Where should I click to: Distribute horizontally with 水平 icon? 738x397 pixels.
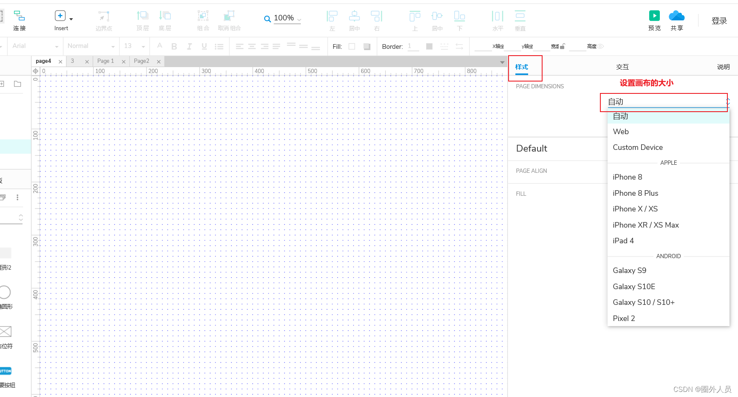(x=498, y=16)
